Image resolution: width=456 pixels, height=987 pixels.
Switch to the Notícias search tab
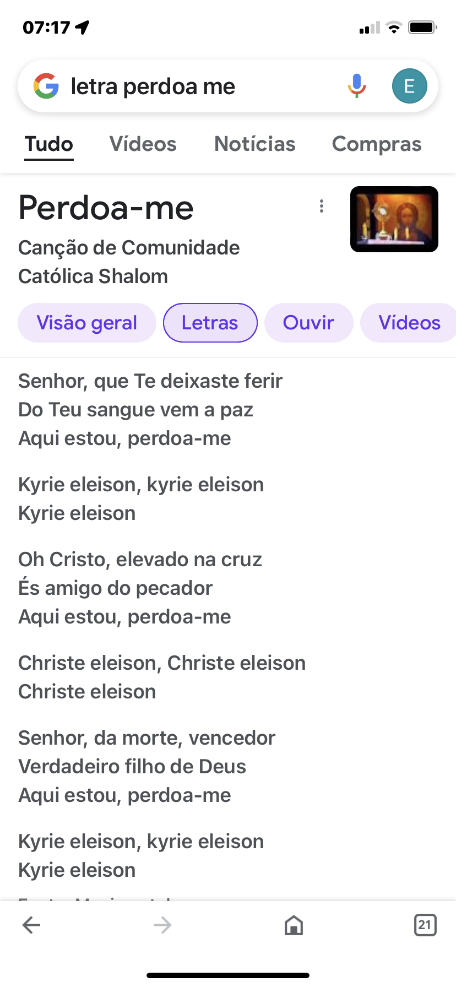[x=255, y=144]
